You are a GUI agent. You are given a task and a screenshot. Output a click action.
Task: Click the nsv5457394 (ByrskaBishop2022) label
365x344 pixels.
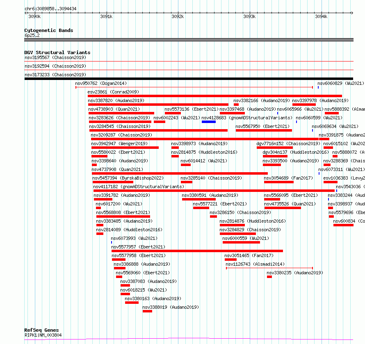click(x=128, y=178)
